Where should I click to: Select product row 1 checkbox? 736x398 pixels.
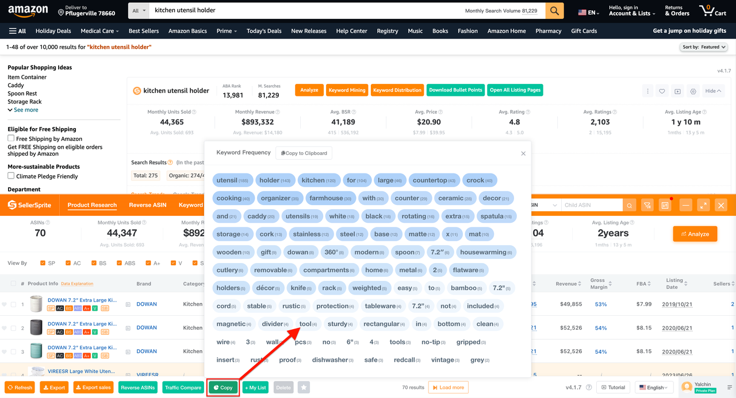click(x=13, y=304)
